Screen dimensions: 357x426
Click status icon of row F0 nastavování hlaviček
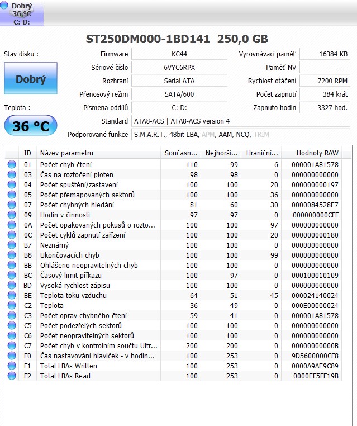(12, 356)
